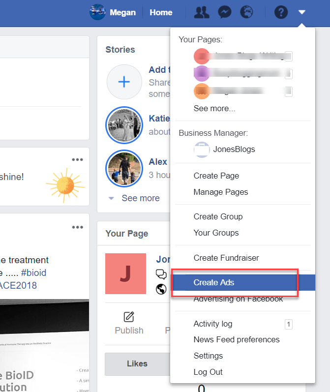Image resolution: width=330 pixels, height=392 pixels.
Task: Select Manage Pages menu item
Action: click(221, 192)
